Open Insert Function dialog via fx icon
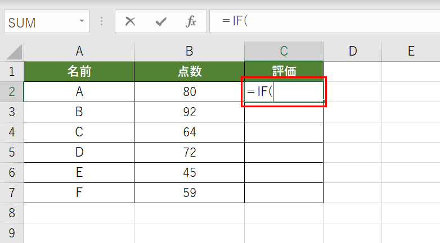 click(x=191, y=22)
